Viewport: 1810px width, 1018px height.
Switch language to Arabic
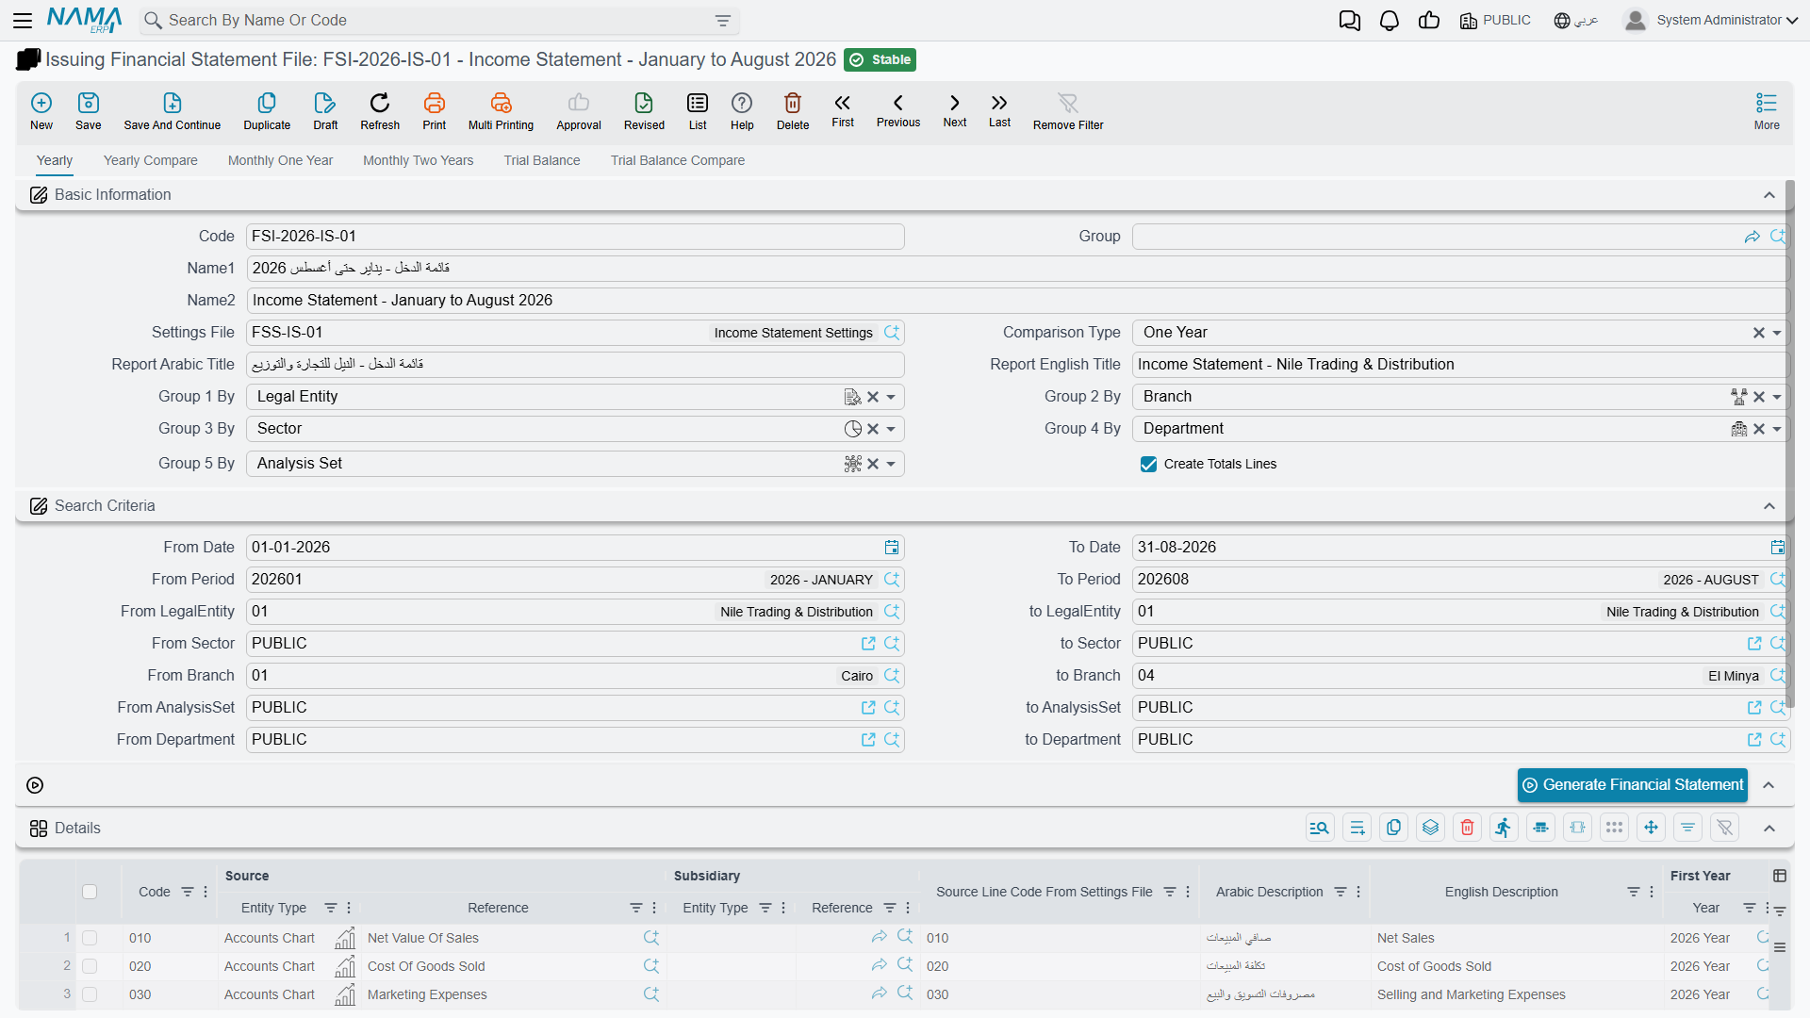pos(1575,20)
